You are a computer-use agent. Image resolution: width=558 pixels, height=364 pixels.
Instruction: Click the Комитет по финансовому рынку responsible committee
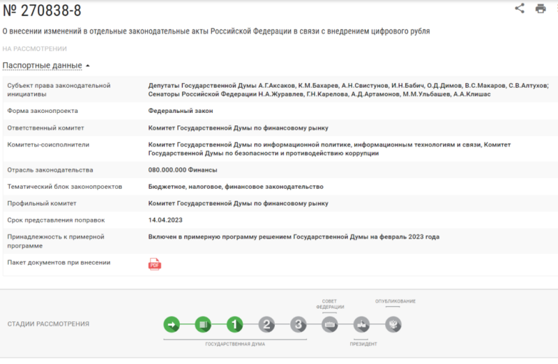238,128
